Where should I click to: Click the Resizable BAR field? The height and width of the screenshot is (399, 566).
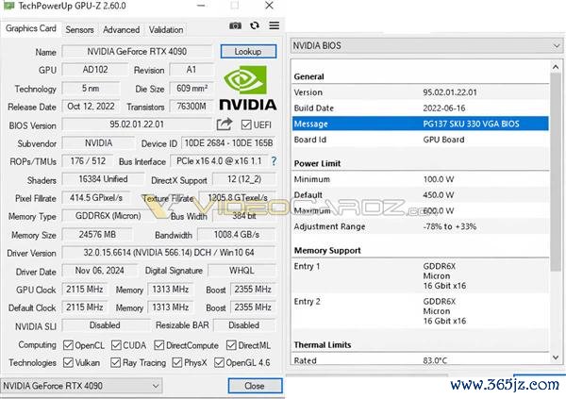point(244,325)
